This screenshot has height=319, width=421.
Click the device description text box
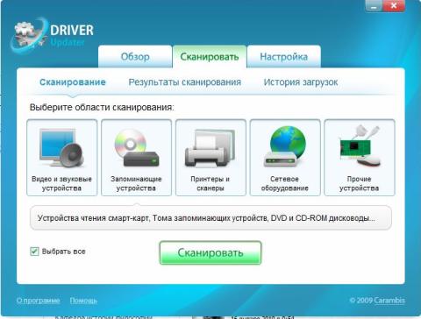[x=210, y=218]
